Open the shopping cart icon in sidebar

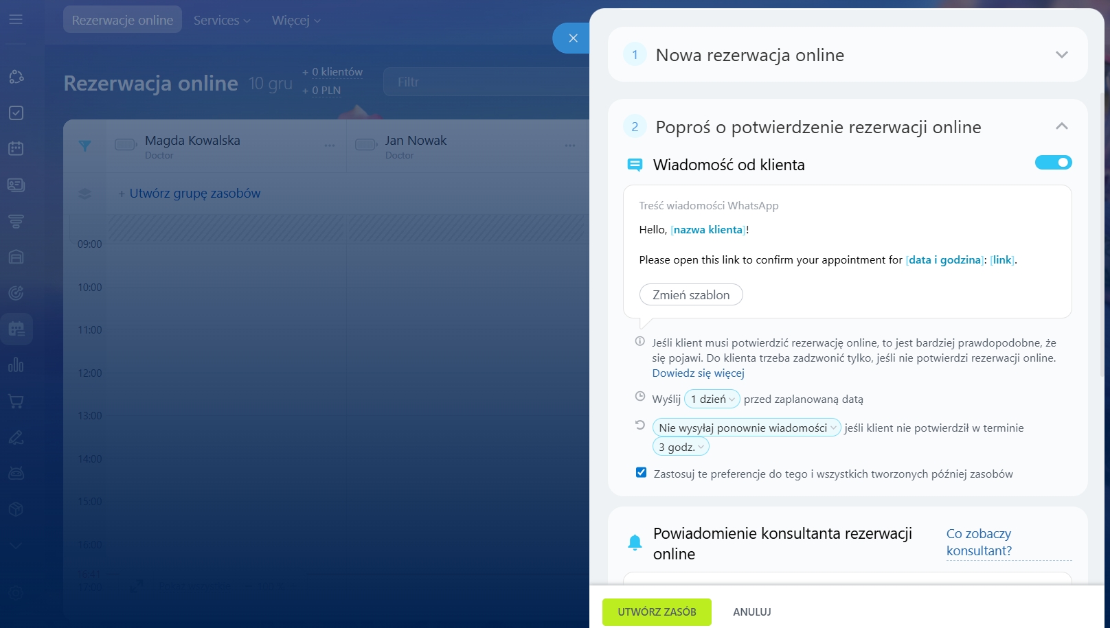(x=16, y=401)
